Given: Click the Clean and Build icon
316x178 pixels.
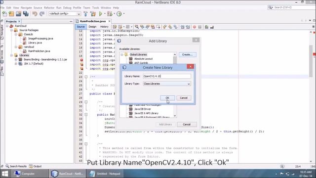Looking at the screenshot, I should pos(93,14).
